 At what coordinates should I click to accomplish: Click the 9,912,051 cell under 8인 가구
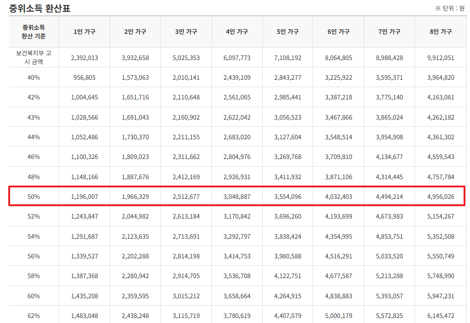tap(440, 57)
